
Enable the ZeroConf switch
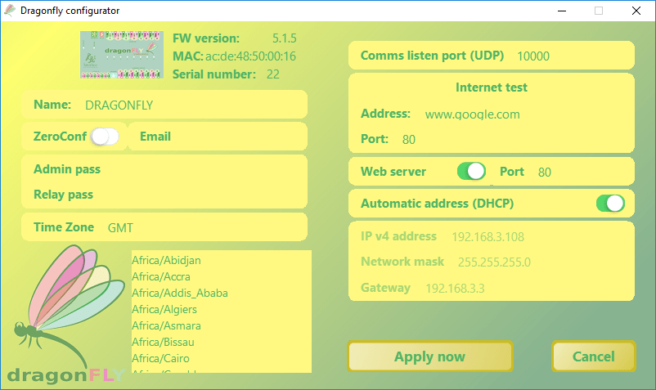pos(105,137)
